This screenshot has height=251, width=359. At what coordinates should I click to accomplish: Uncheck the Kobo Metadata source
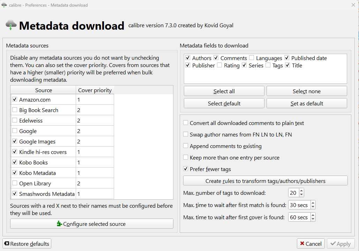point(15,173)
